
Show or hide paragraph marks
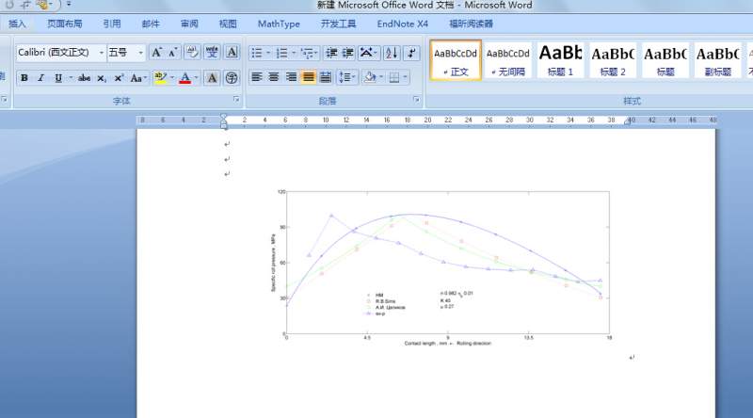[411, 53]
